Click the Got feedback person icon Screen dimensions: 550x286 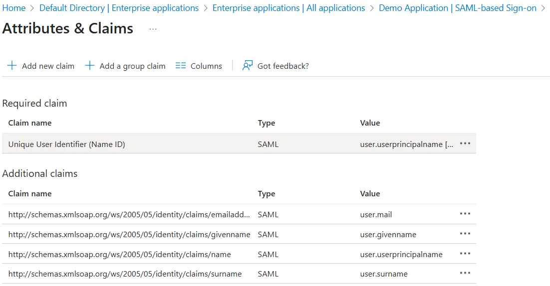[x=248, y=65]
